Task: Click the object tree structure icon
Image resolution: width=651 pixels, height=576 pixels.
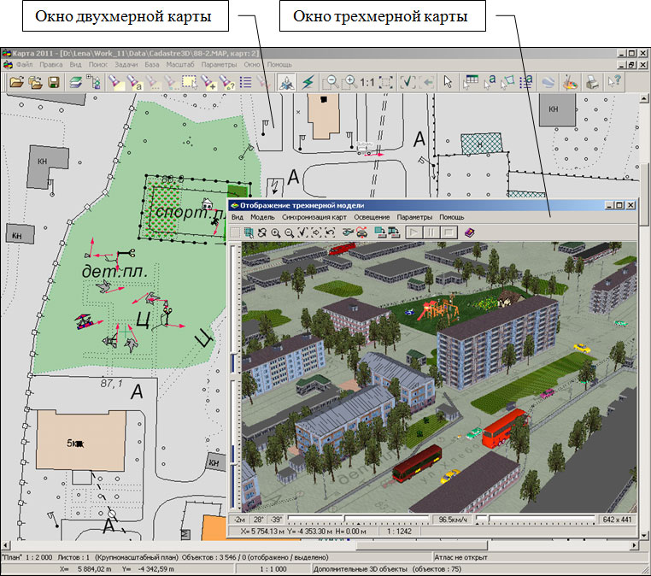Action: pos(94,82)
